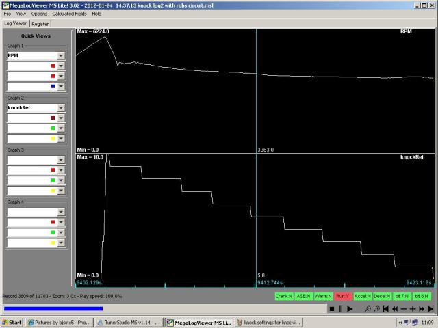The width and height of the screenshot is (438, 328).
Task: Click the RPM peak in the top graph
Action: coord(105,37)
